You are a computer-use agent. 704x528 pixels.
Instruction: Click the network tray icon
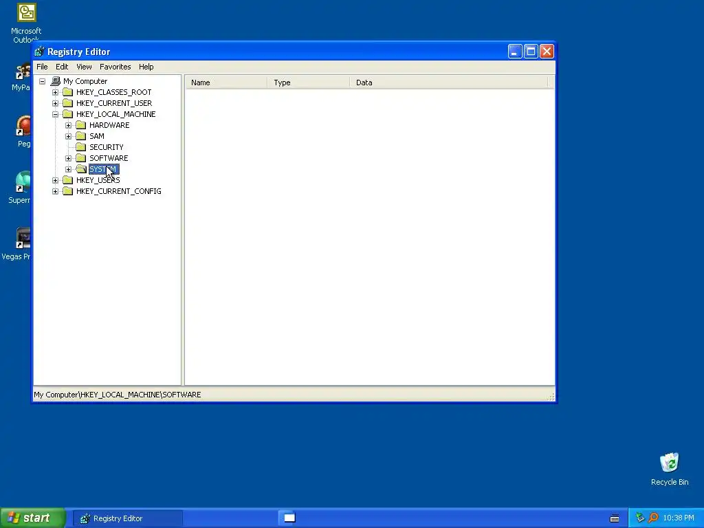(640, 518)
